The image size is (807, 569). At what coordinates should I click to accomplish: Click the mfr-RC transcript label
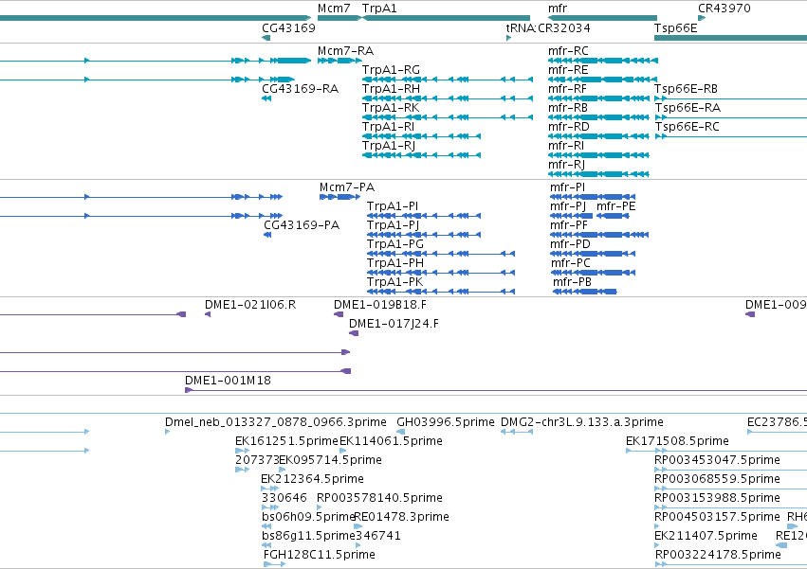(x=568, y=51)
